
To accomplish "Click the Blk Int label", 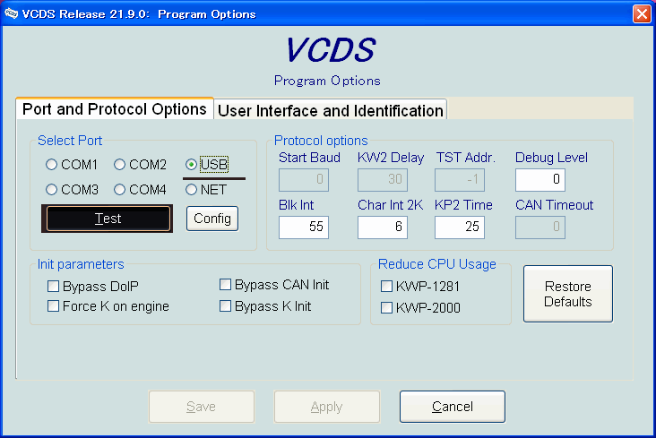I will pos(297,204).
